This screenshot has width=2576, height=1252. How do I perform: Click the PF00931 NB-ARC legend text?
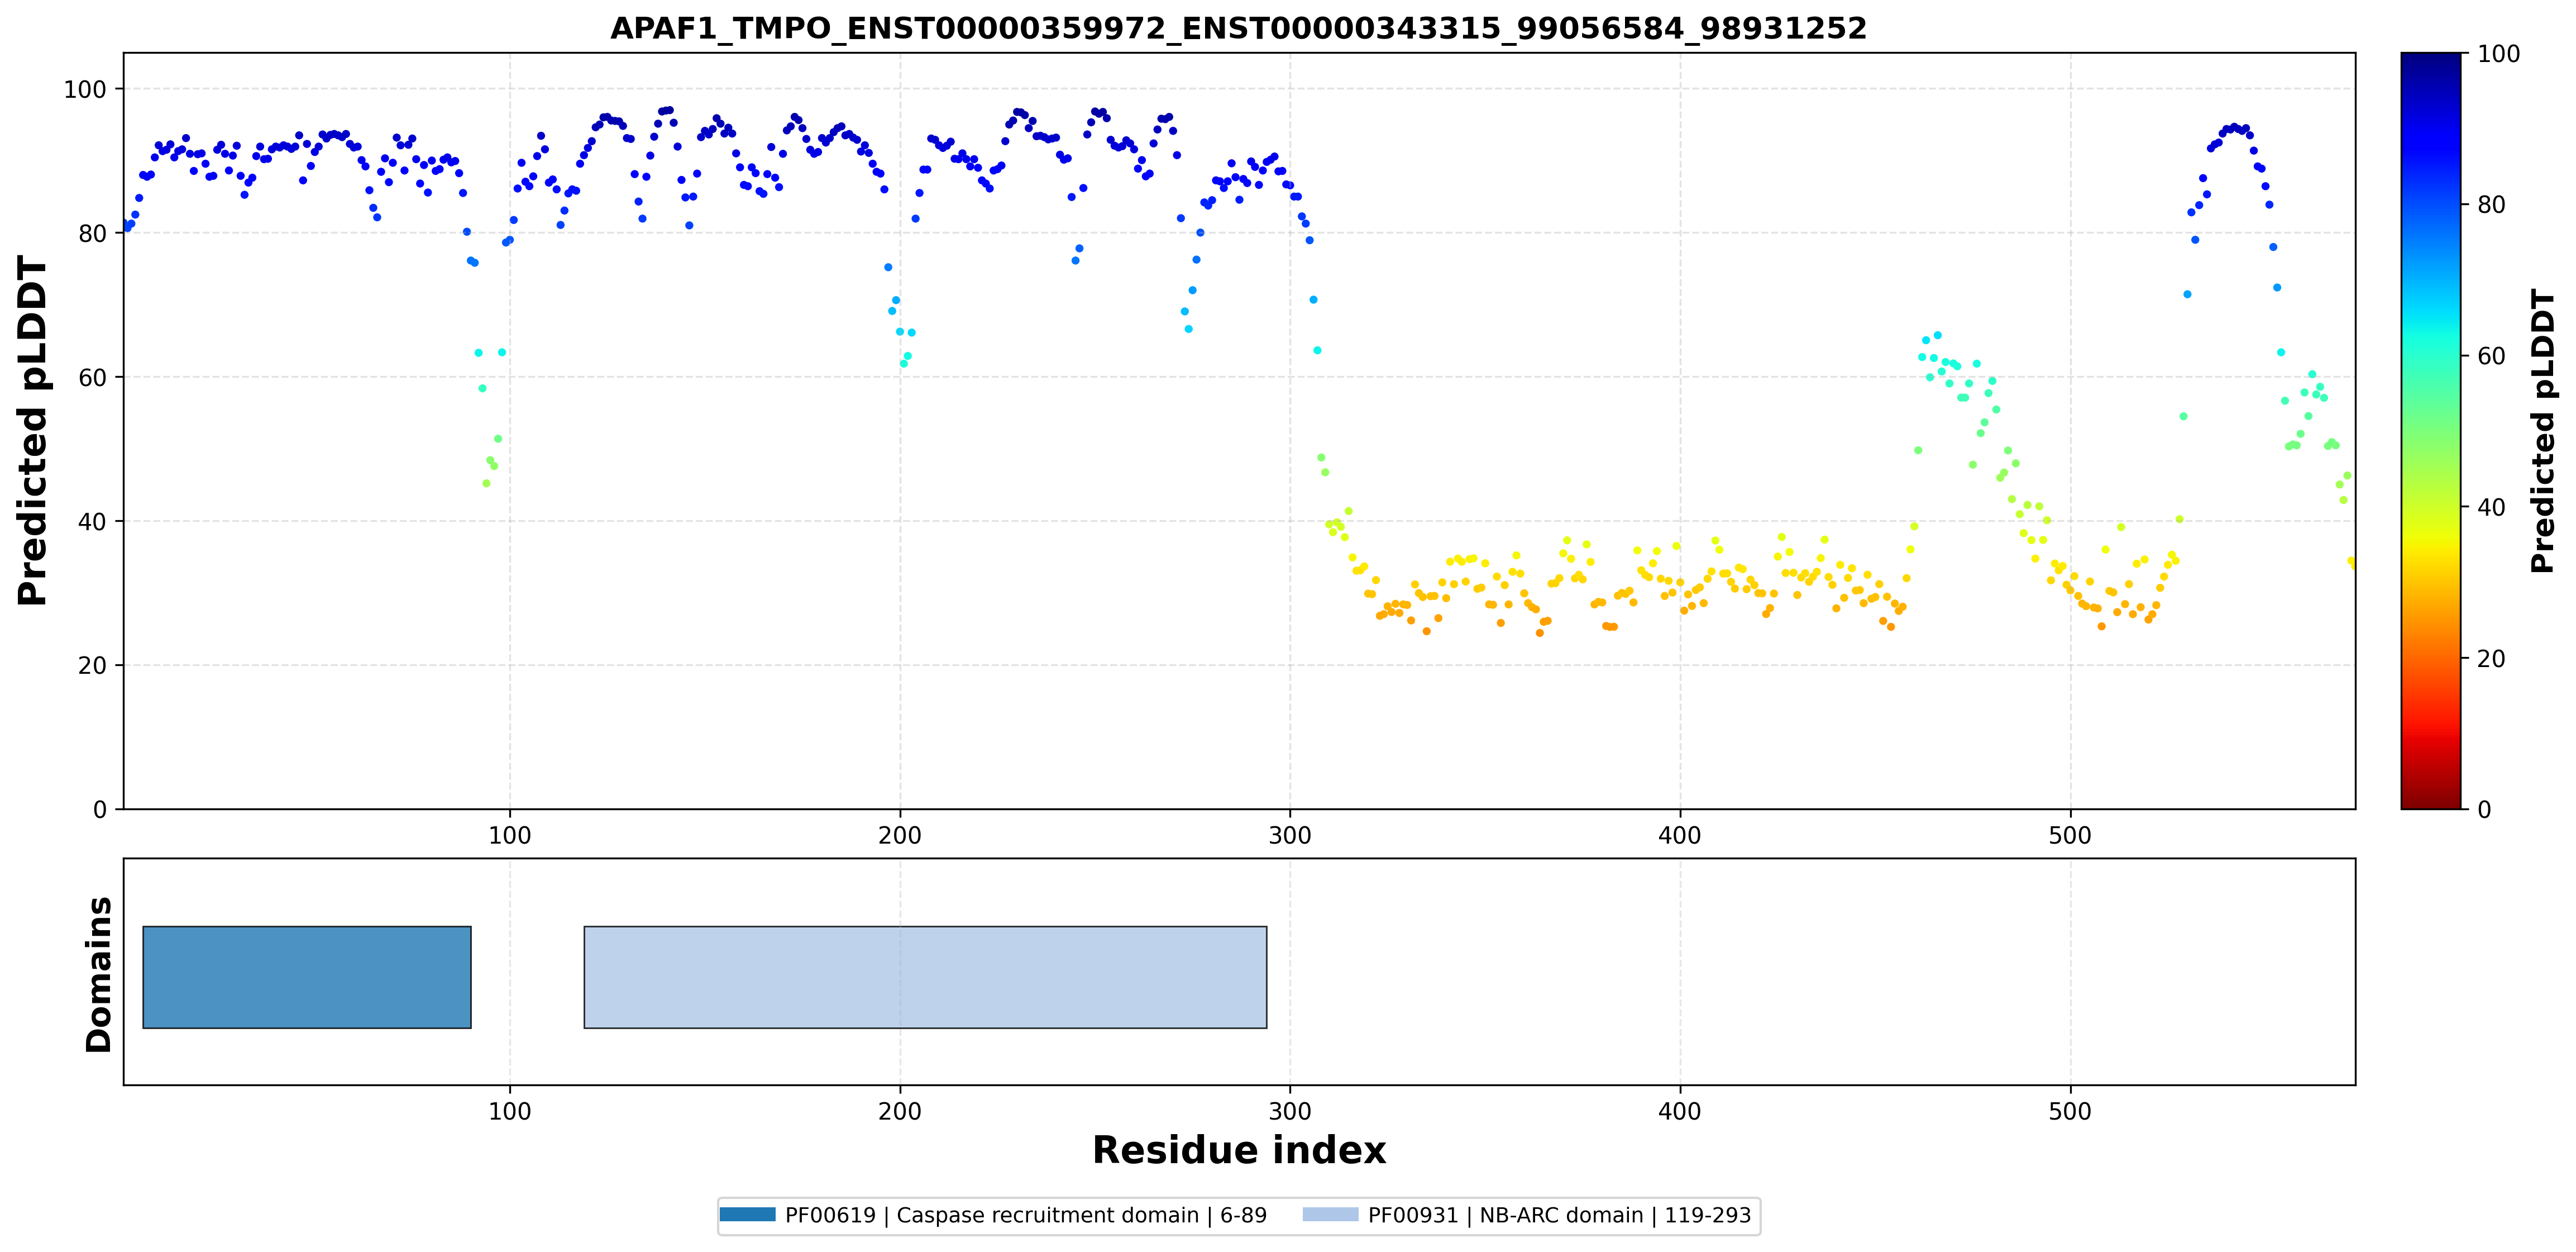[x=1559, y=1215]
